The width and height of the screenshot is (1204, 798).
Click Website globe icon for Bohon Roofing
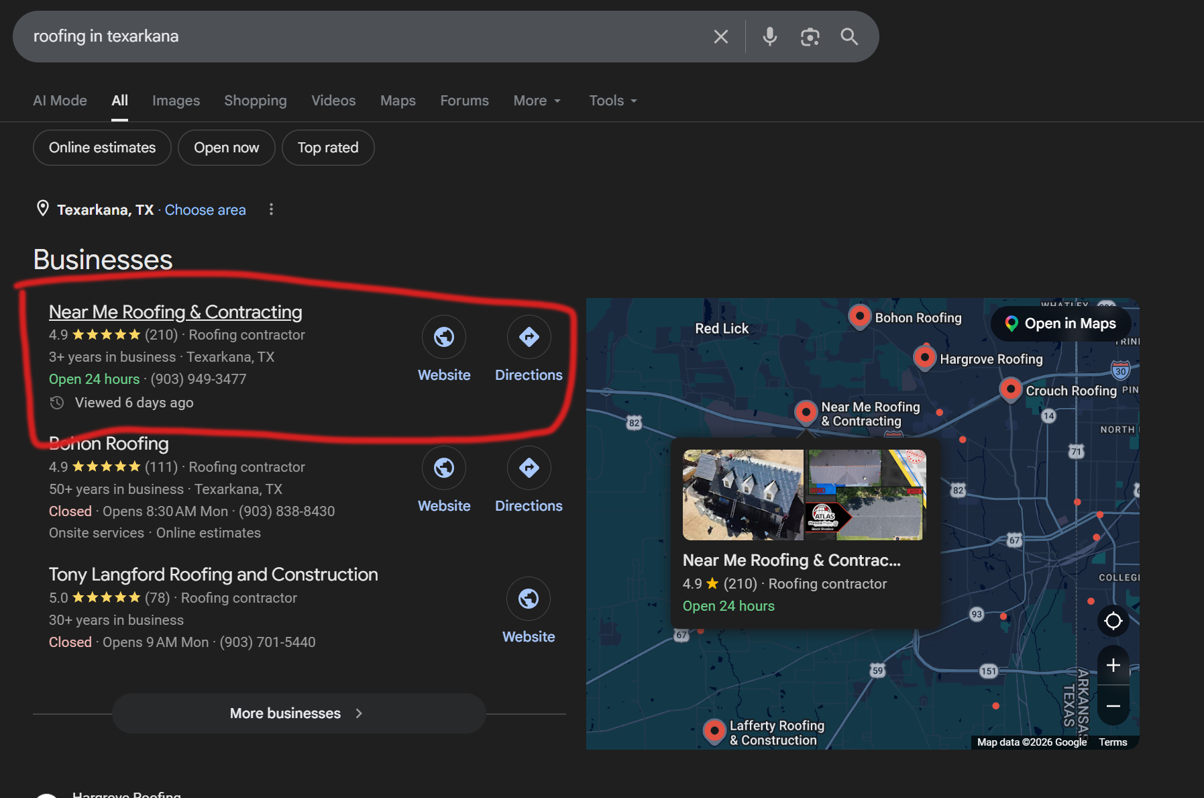coord(444,468)
